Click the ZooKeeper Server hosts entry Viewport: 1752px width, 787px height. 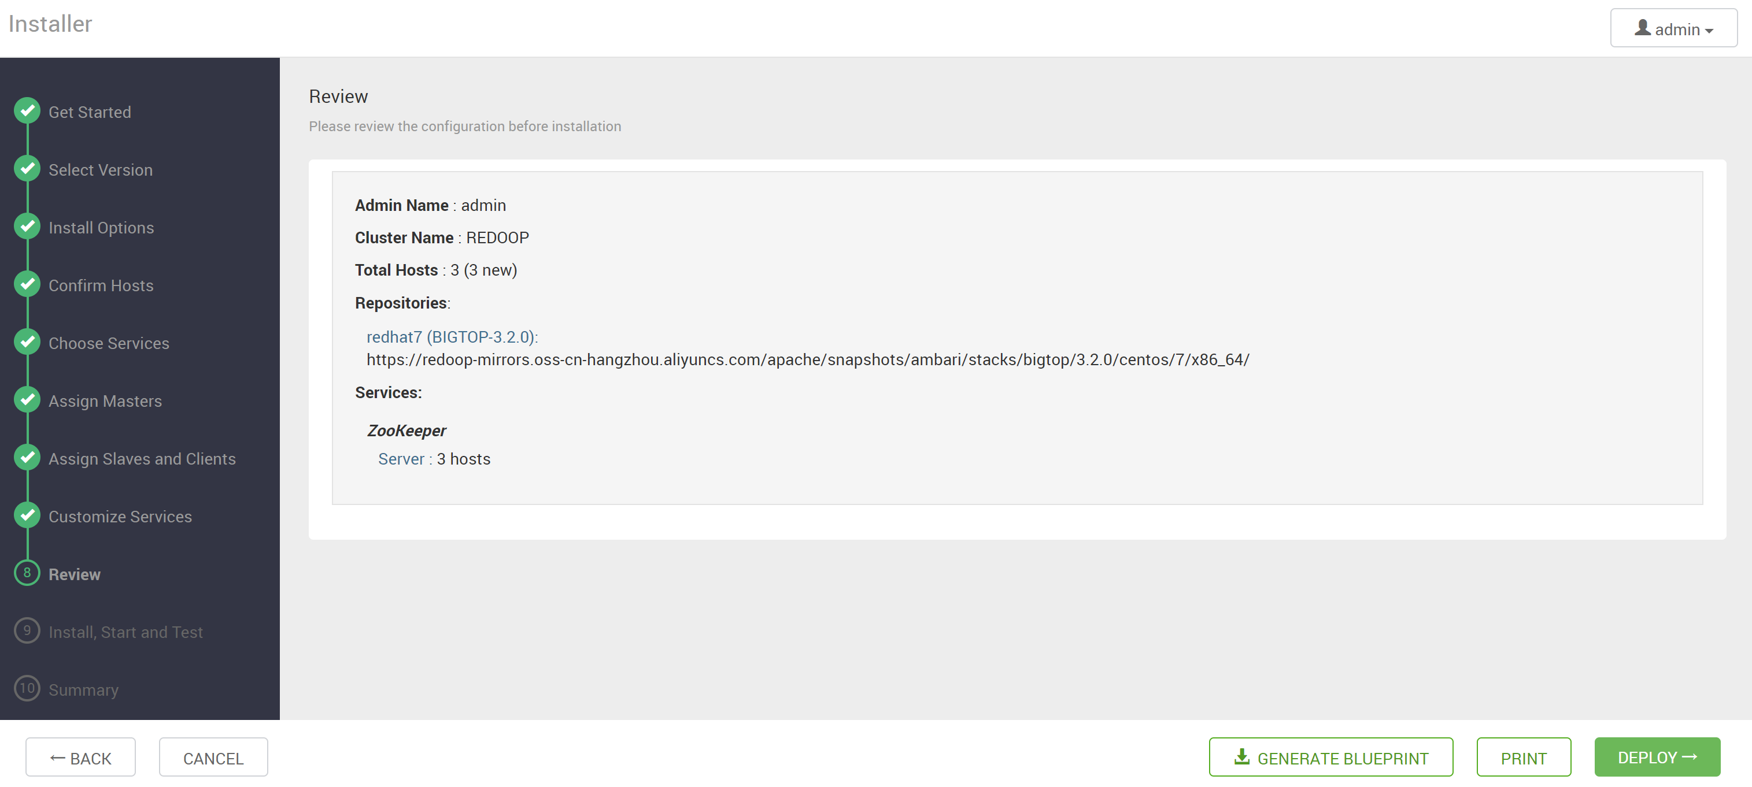click(x=434, y=459)
